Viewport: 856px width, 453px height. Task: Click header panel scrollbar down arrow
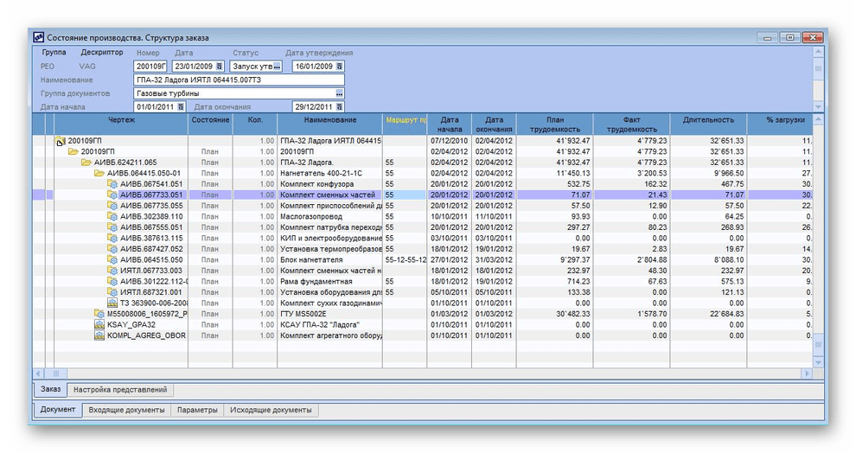pyautogui.click(x=818, y=106)
